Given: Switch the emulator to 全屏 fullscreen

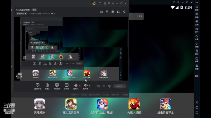Looking at the screenshot, I should coord(197,8).
